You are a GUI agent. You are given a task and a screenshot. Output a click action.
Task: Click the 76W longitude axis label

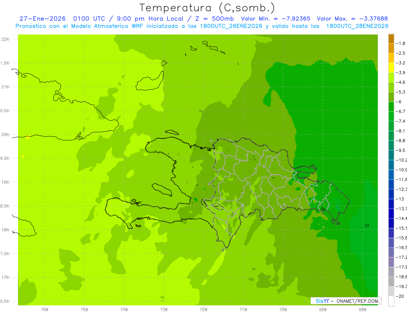(44, 309)
